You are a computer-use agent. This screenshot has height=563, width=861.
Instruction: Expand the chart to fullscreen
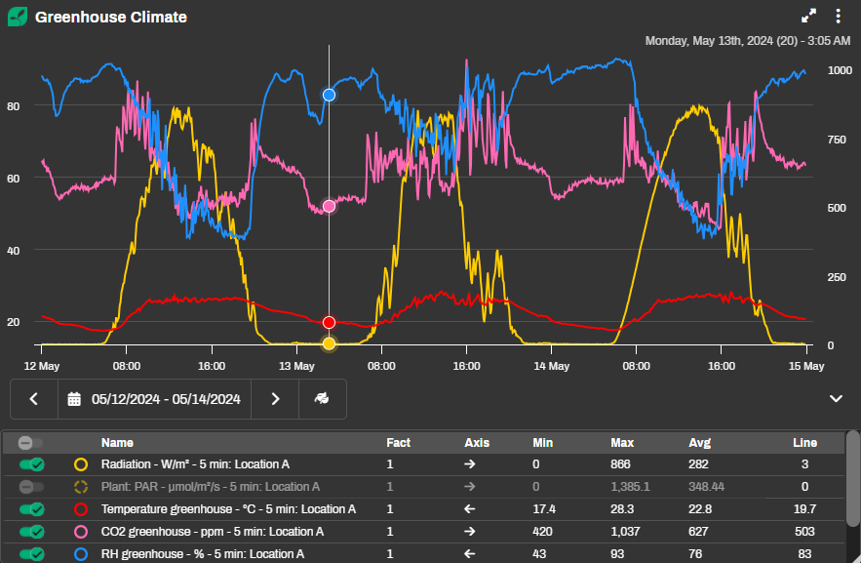(808, 16)
